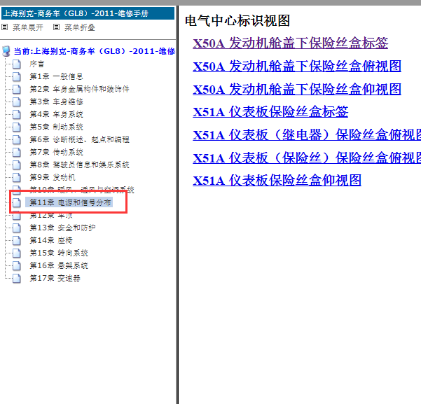The height and width of the screenshot is (404, 421).
Task: Click the page icon beside 第9章 发动机
Action: (17, 177)
